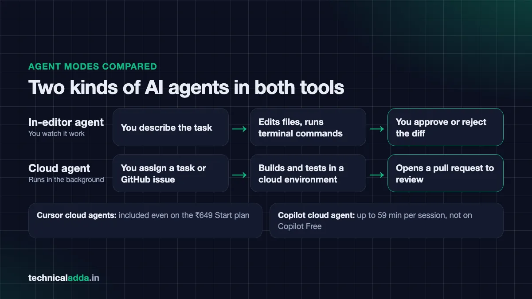Click the 'You approve or reject the diff' card

(x=446, y=127)
